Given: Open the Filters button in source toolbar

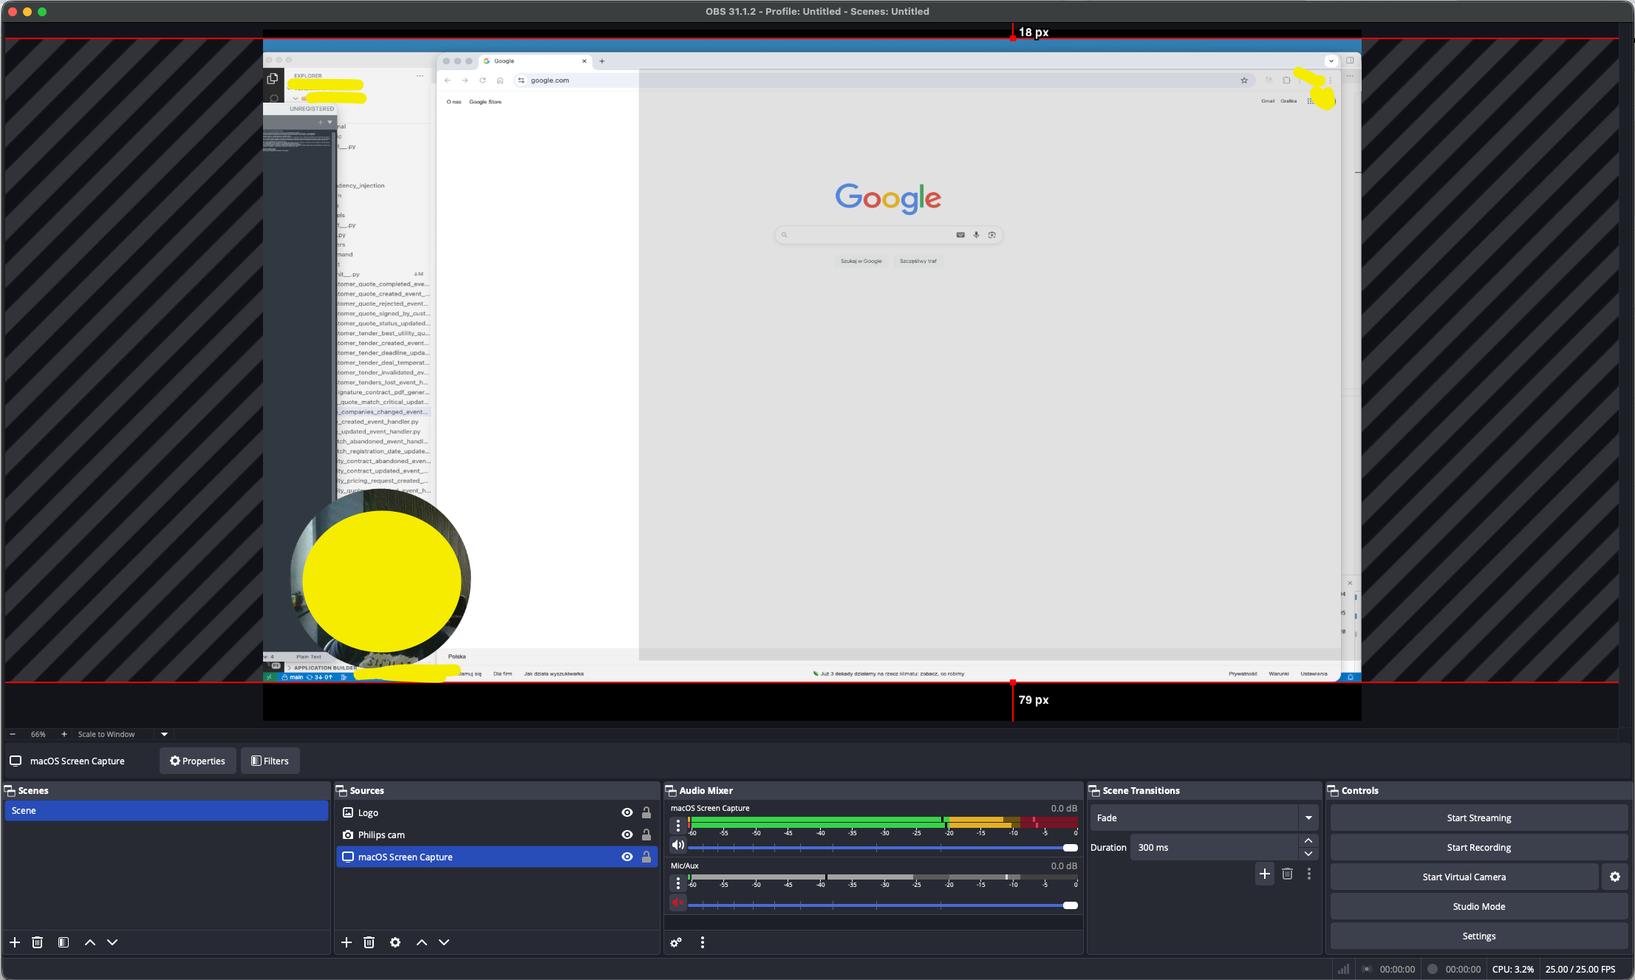Looking at the screenshot, I should tap(270, 761).
